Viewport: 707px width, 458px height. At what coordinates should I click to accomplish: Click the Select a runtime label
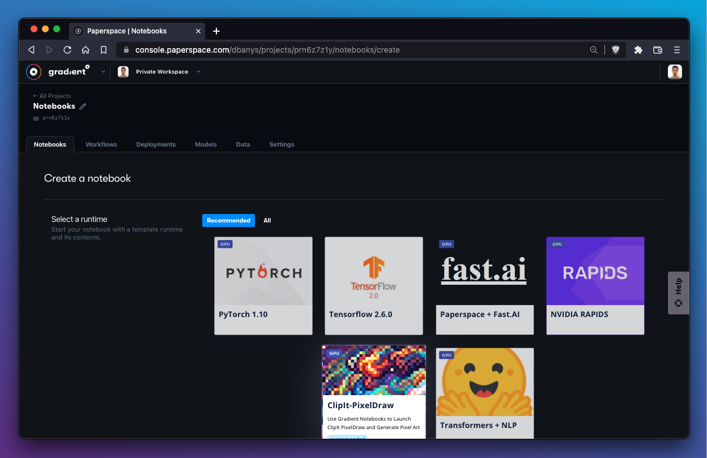[x=79, y=219]
